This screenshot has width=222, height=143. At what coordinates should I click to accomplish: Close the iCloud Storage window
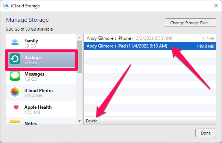pyautogui.click(x=216, y=6)
